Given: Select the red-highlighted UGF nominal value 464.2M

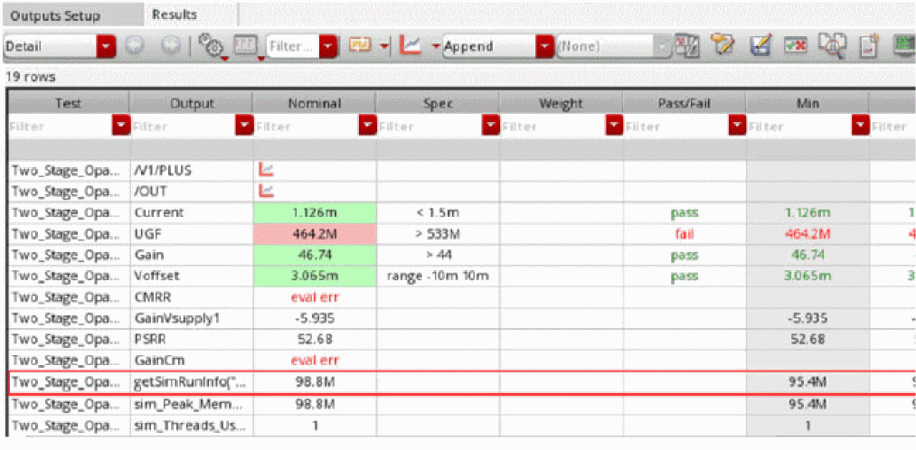Looking at the screenshot, I should (314, 233).
